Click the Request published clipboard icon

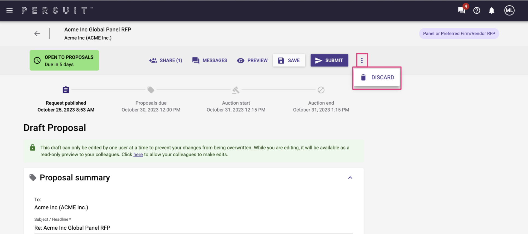[x=66, y=90]
